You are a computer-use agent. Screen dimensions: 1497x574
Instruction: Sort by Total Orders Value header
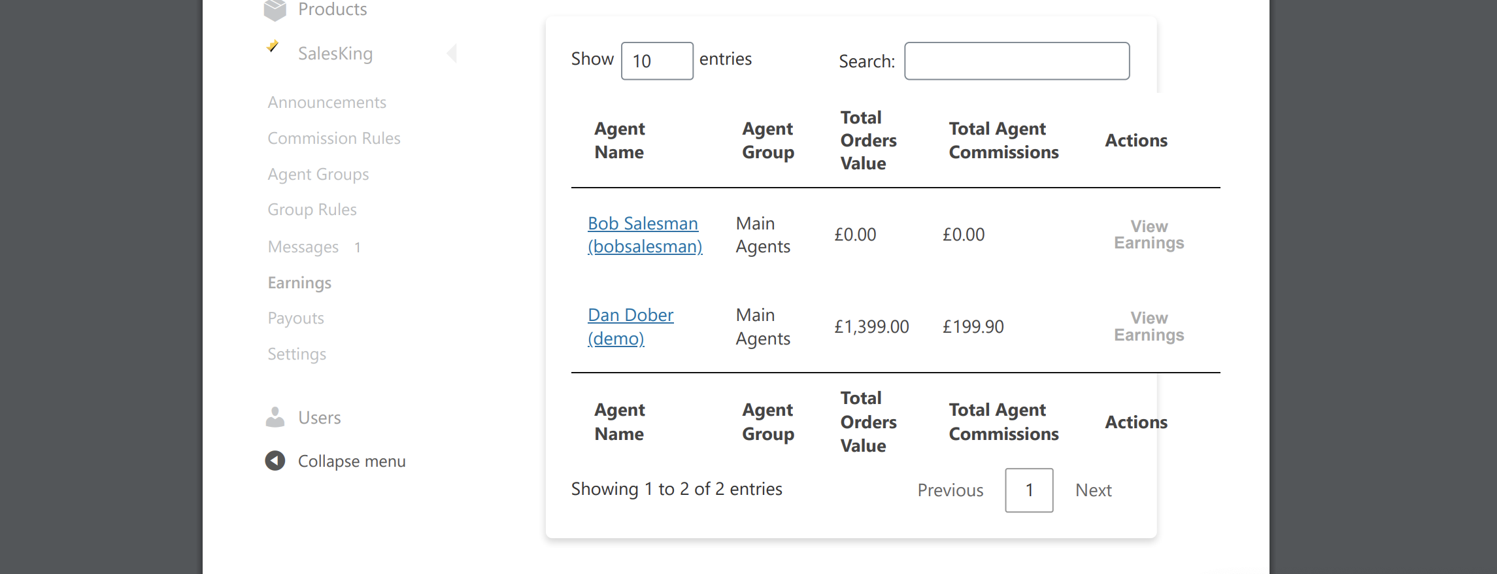868,141
